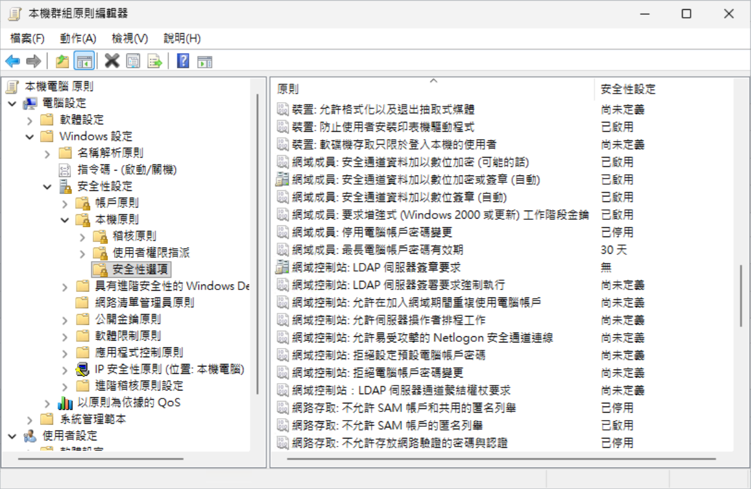
Task: Click the policy icon beside LDAP 伺服器簽章要求
Action: (282, 268)
